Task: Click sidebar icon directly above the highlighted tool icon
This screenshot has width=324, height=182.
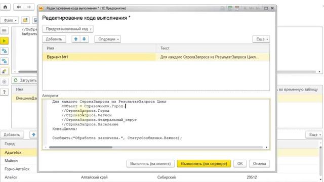Action: tap(4, 61)
